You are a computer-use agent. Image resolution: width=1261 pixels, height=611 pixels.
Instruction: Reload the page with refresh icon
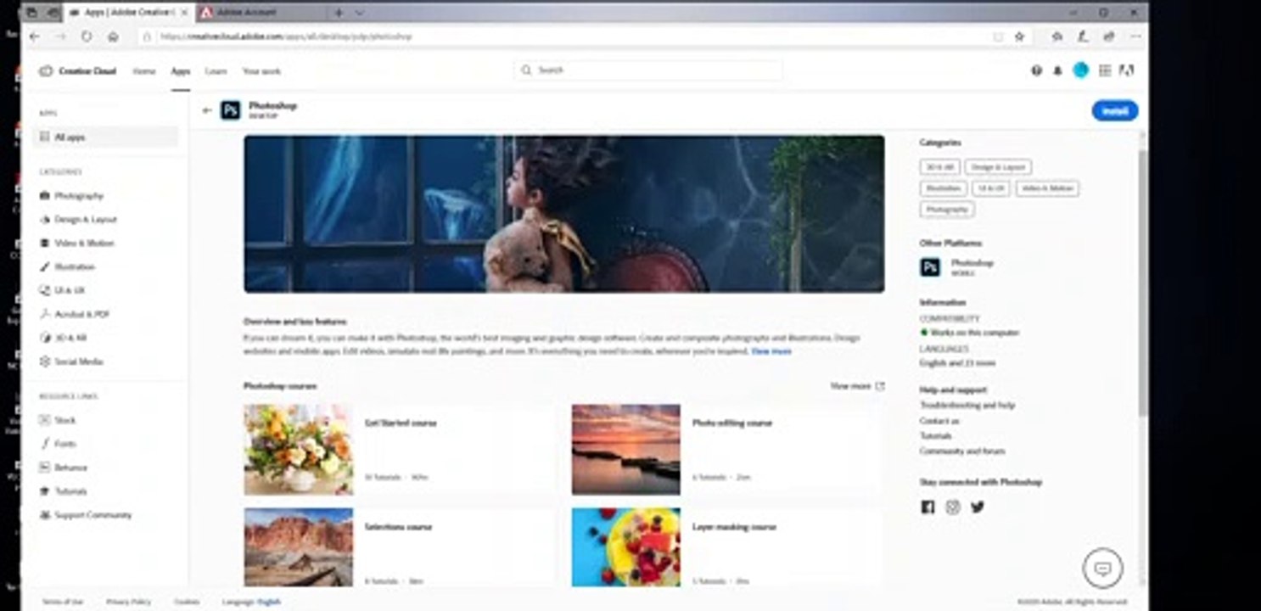[x=87, y=36]
